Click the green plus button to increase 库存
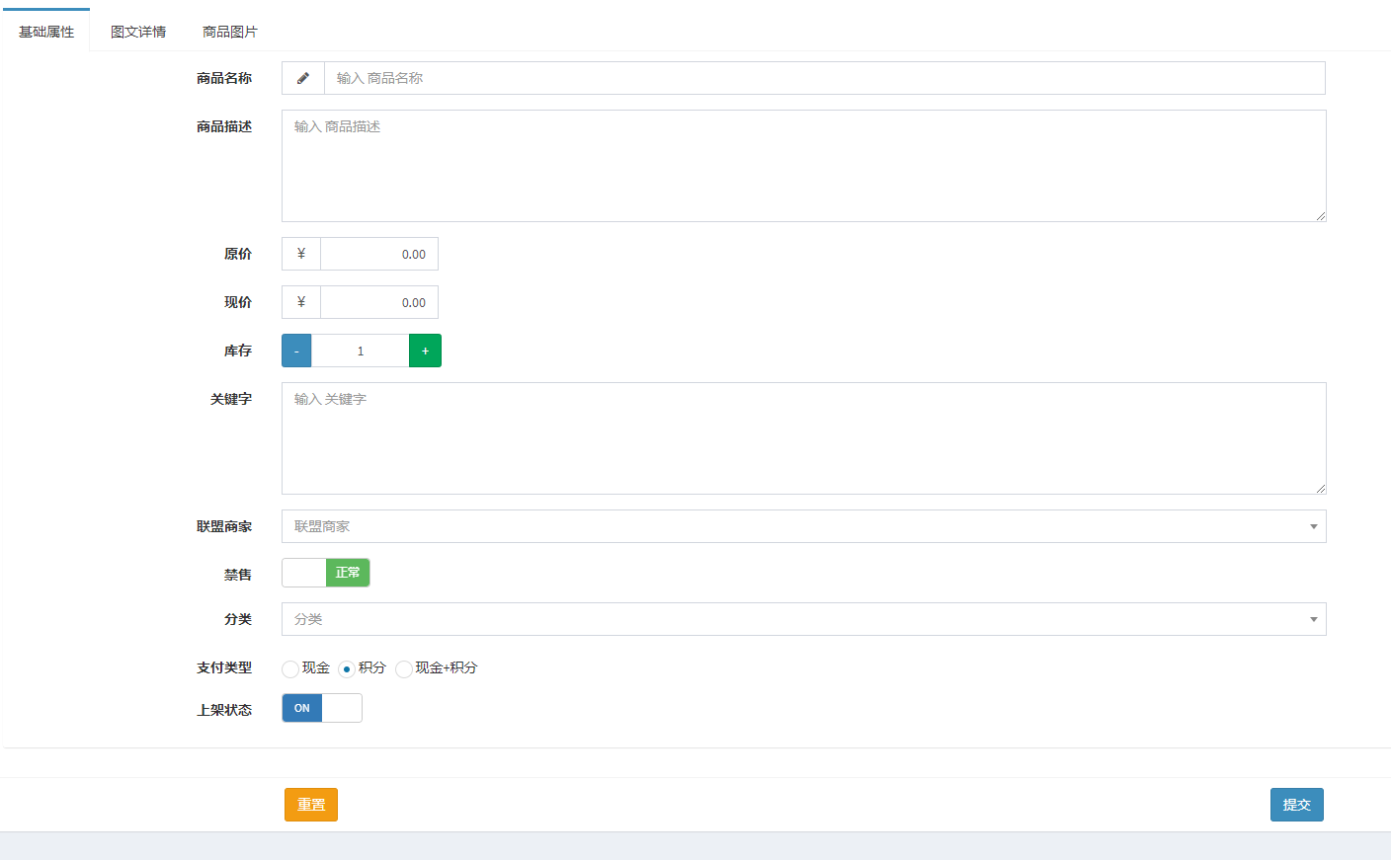The height and width of the screenshot is (860, 1391). click(425, 351)
